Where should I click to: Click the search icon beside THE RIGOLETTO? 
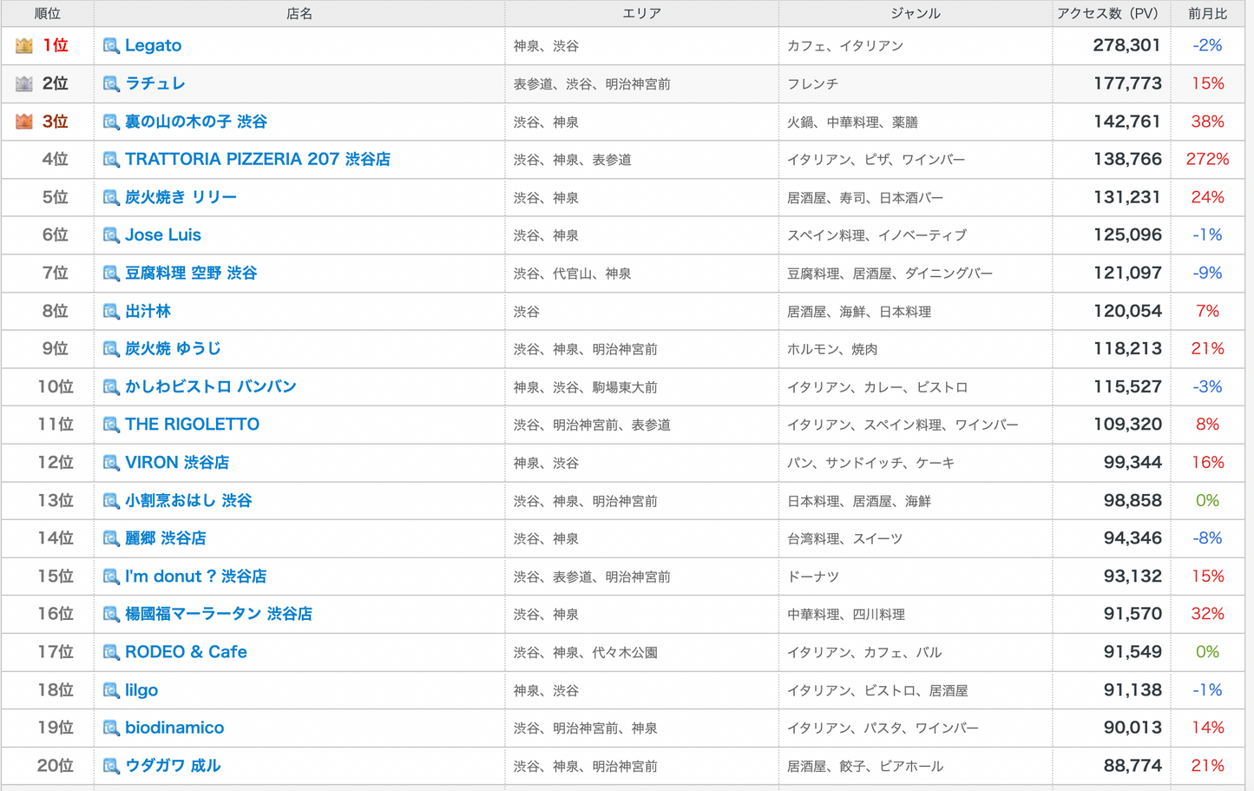(x=111, y=425)
